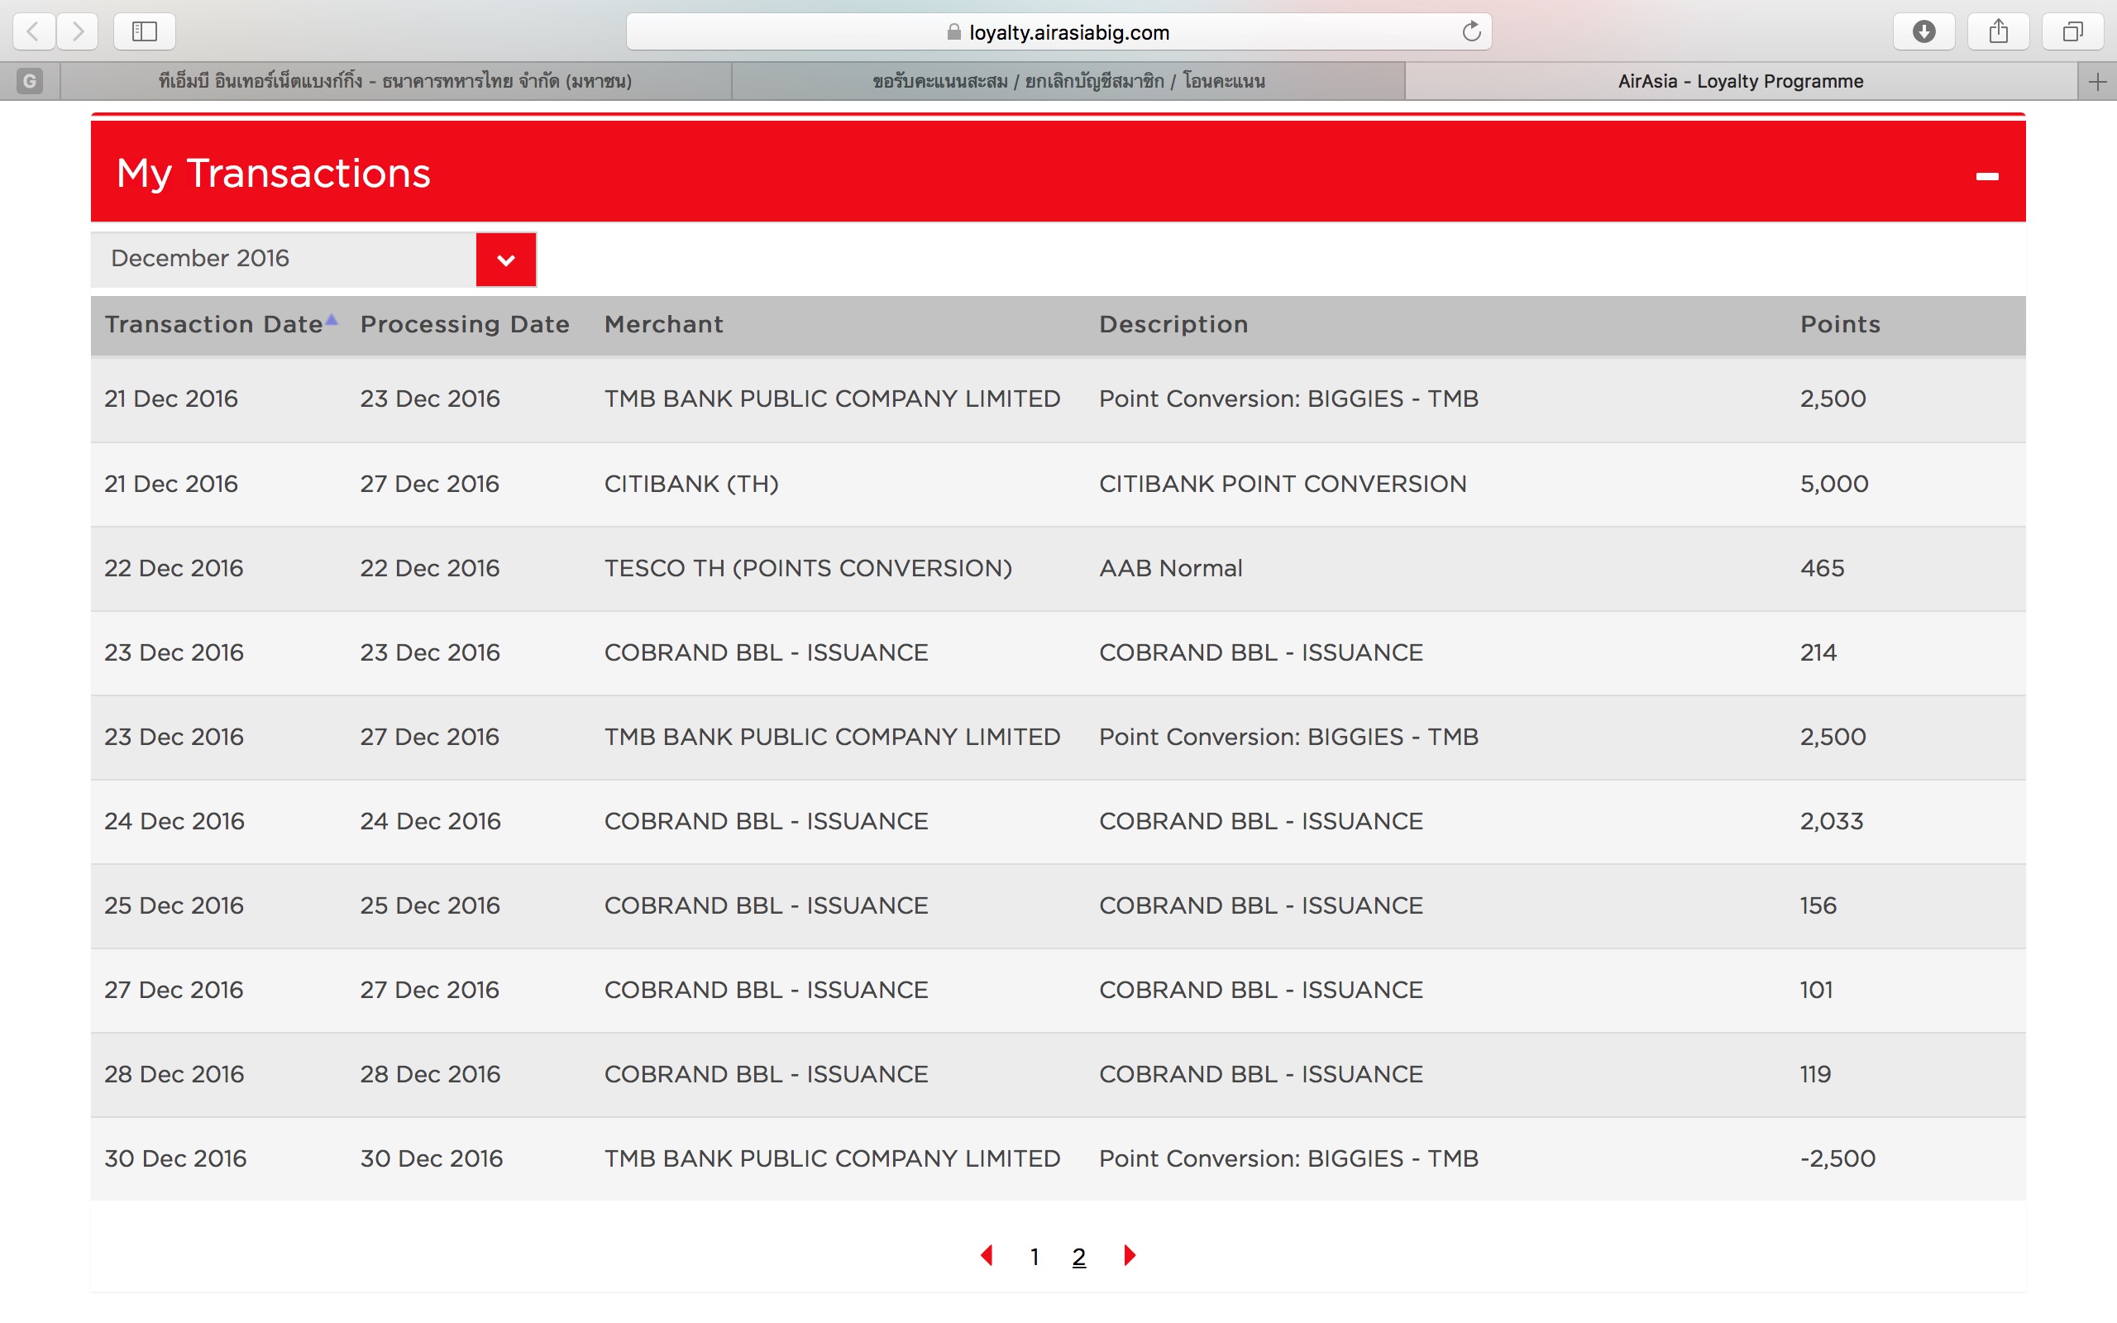Viewport: 2117px width, 1323px height.
Task: Click the 119 points value
Action: 1815,1073
